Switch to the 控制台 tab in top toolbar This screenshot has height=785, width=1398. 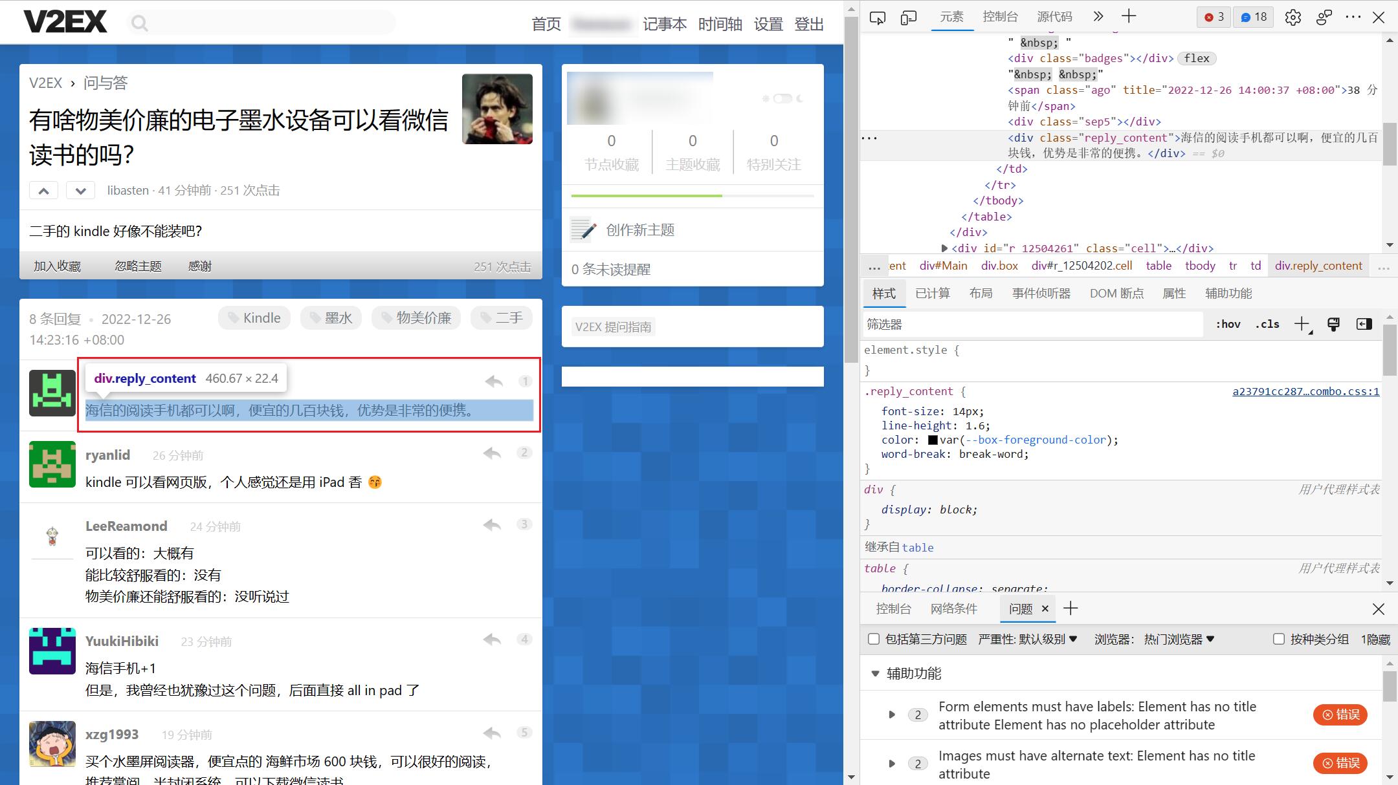pos(1000,17)
